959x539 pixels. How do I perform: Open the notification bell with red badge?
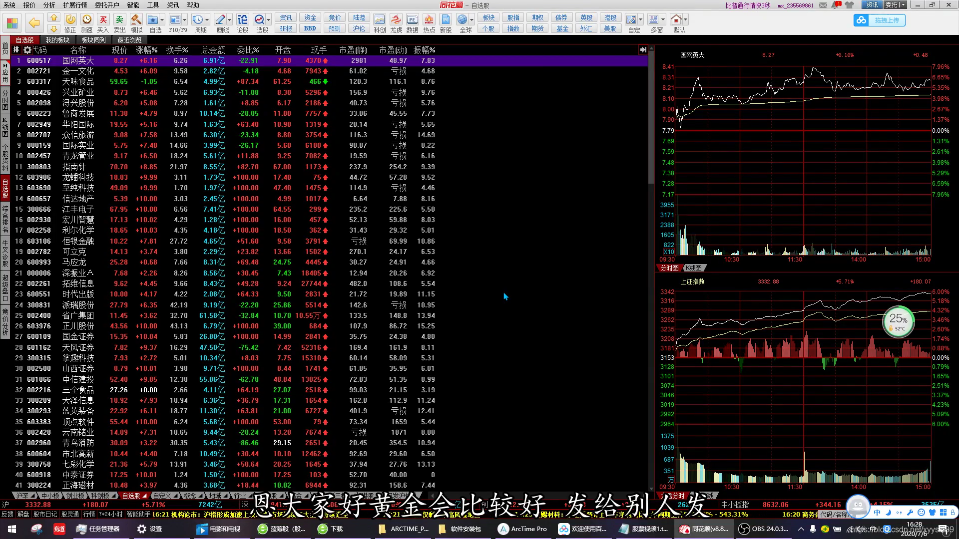click(836, 5)
